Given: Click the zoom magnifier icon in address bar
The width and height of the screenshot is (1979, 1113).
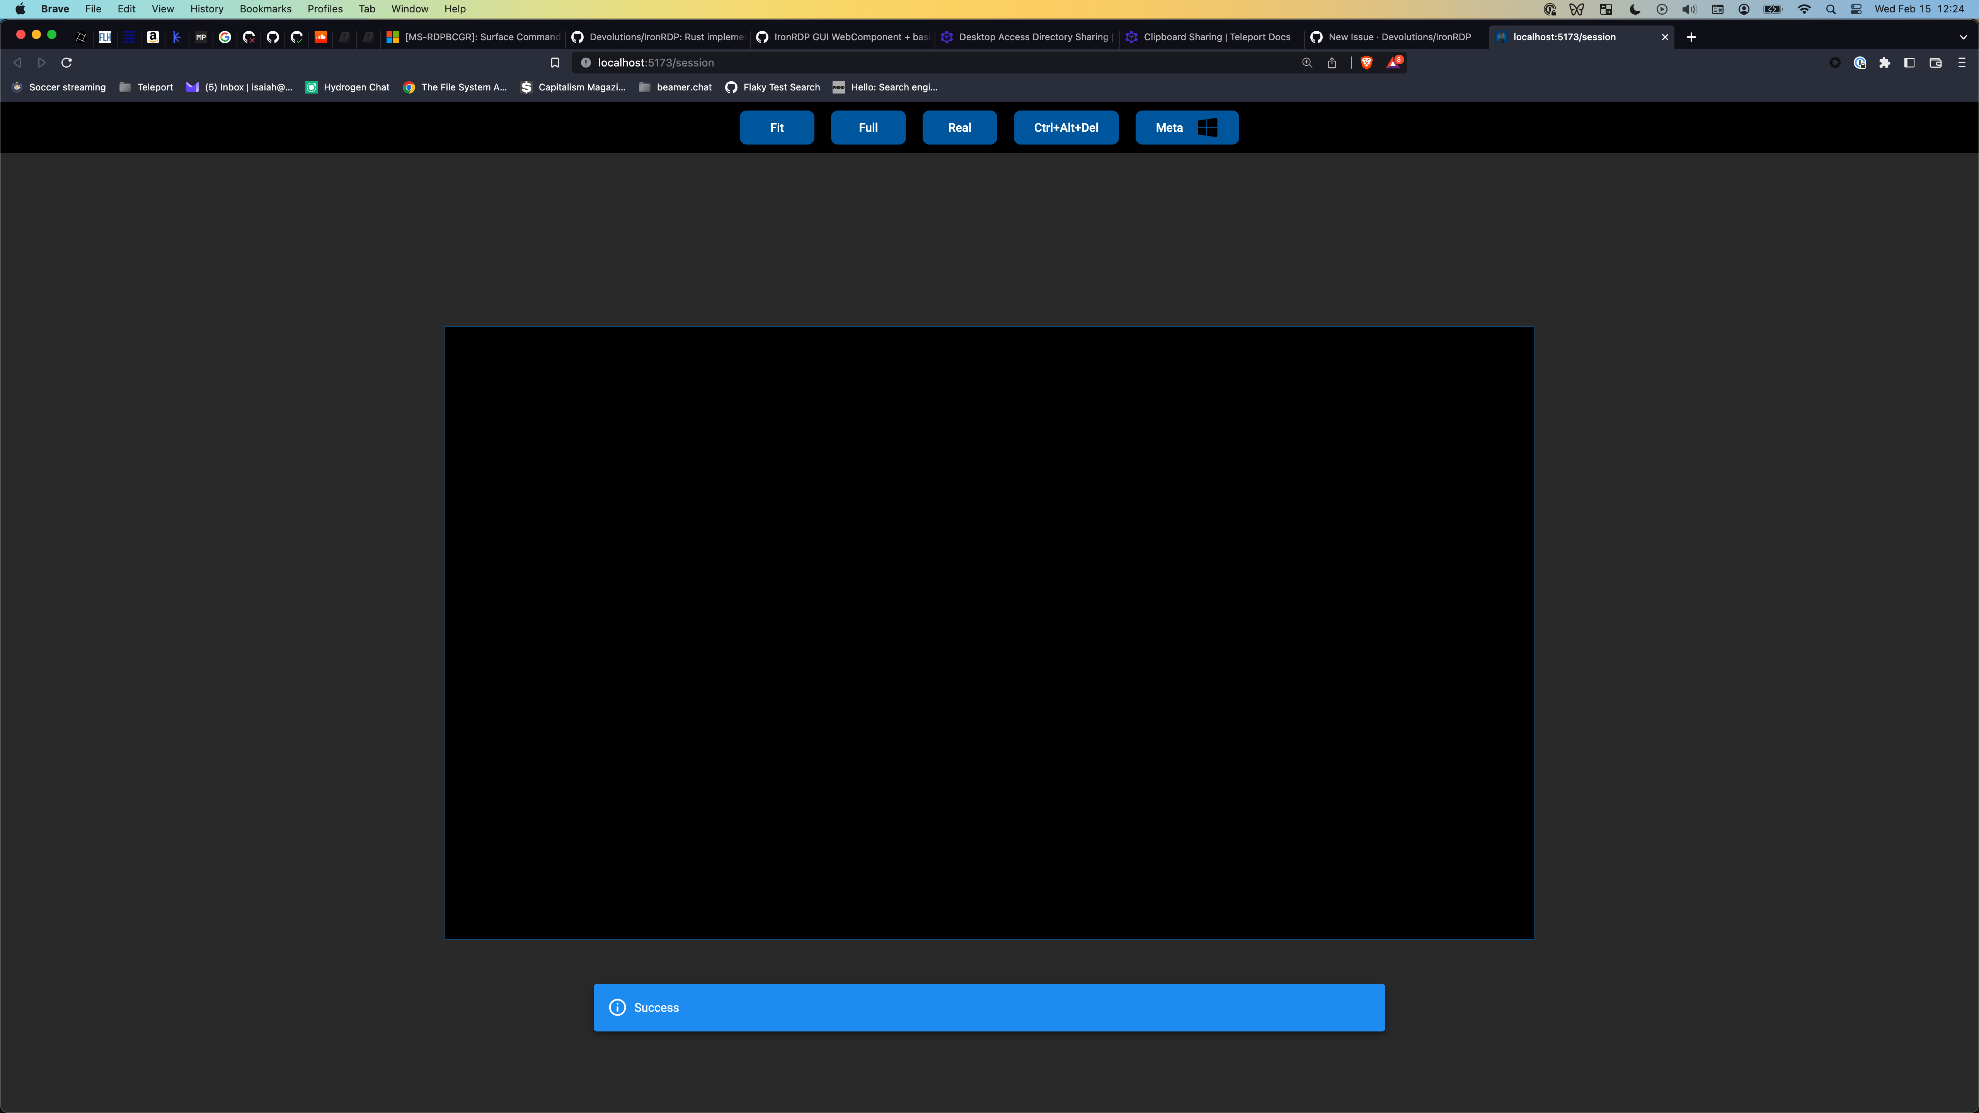Looking at the screenshot, I should pos(1306,63).
